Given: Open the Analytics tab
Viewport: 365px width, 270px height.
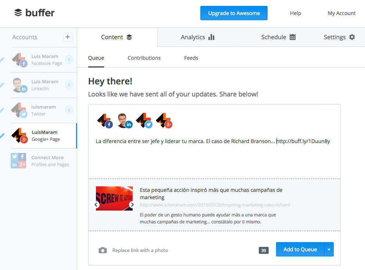Looking at the screenshot, I should pos(197,37).
